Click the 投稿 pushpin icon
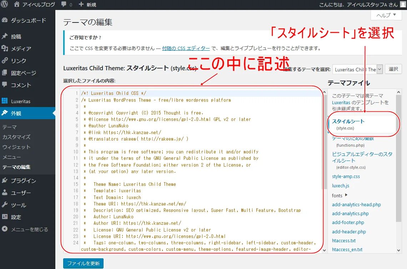The height and width of the screenshot is (269, 407). tap(5, 36)
